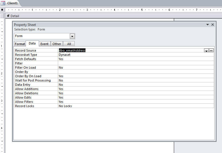This screenshot has height=153, width=222.
Task: Click the empty Filter property field
Action: pyautogui.click(x=136, y=63)
